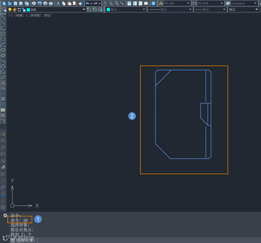The width and height of the screenshot is (261, 243).
Task: Select the Construction Line tool
Action: (x=3, y=23)
